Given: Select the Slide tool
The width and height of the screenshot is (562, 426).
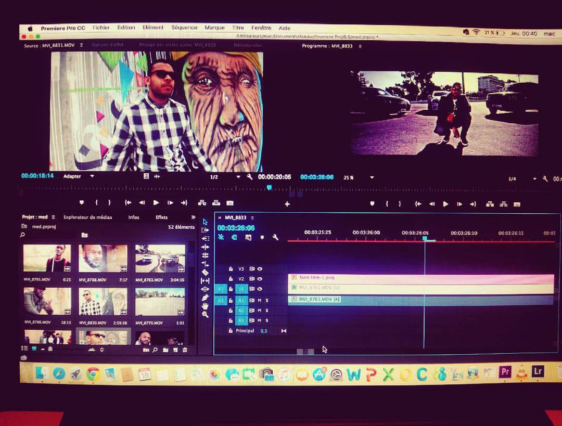Looking at the screenshot, I should 205,289.
